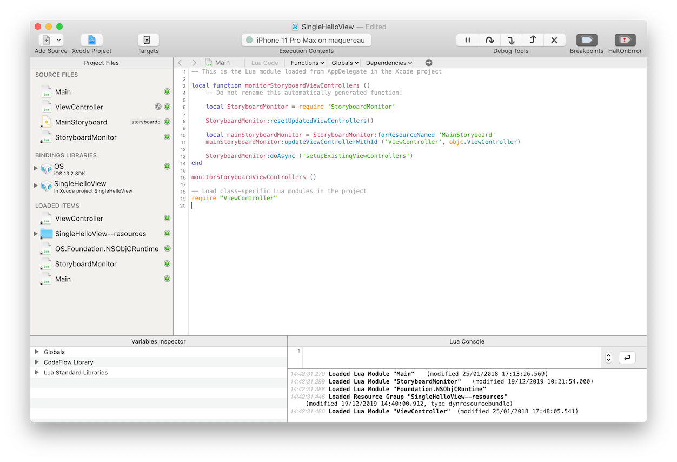The height and width of the screenshot is (462, 677).
Task: Click the storyboardc tag on MainStoryboard
Action: [146, 122]
